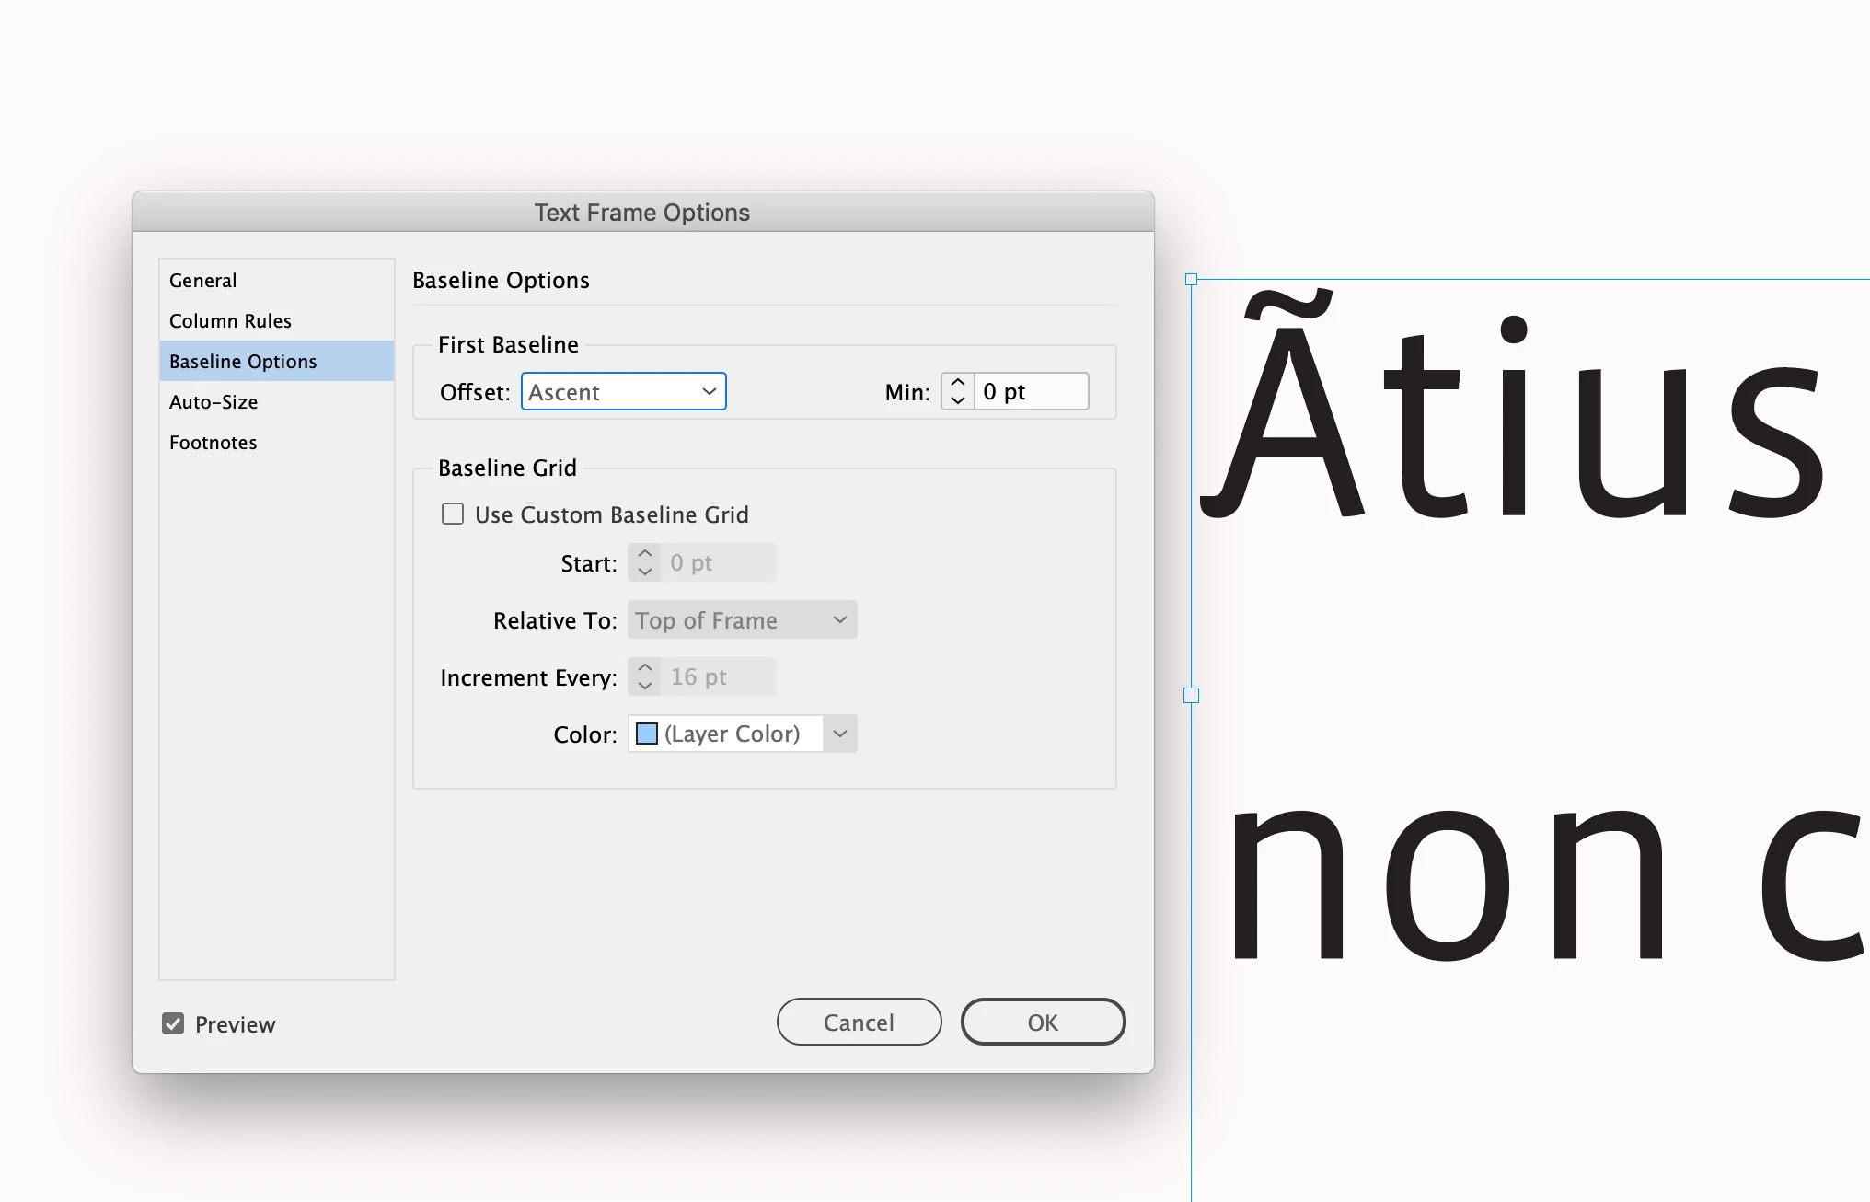Open the Offset Ascent dropdown
This screenshot has width=1870, height=1202.
coord(623,391)
